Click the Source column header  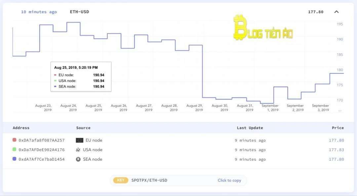point(83,128)
